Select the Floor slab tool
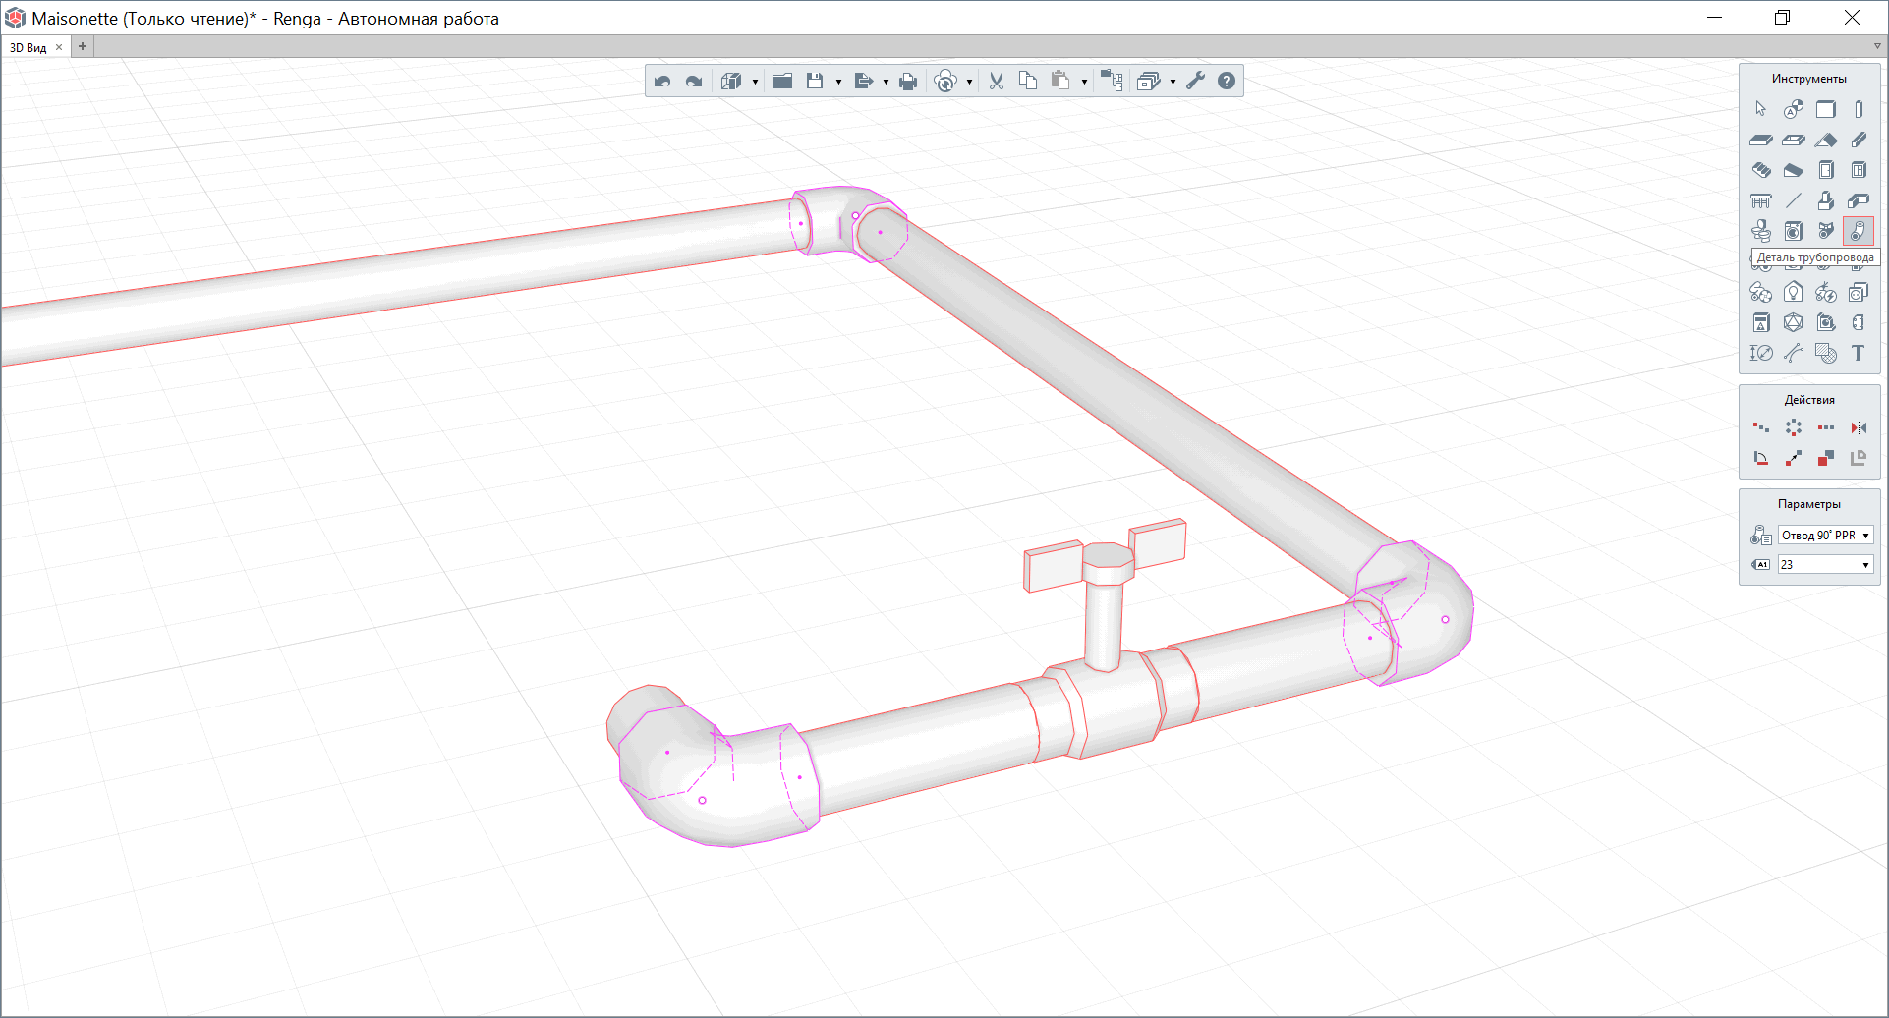 tap(1761, 140)
